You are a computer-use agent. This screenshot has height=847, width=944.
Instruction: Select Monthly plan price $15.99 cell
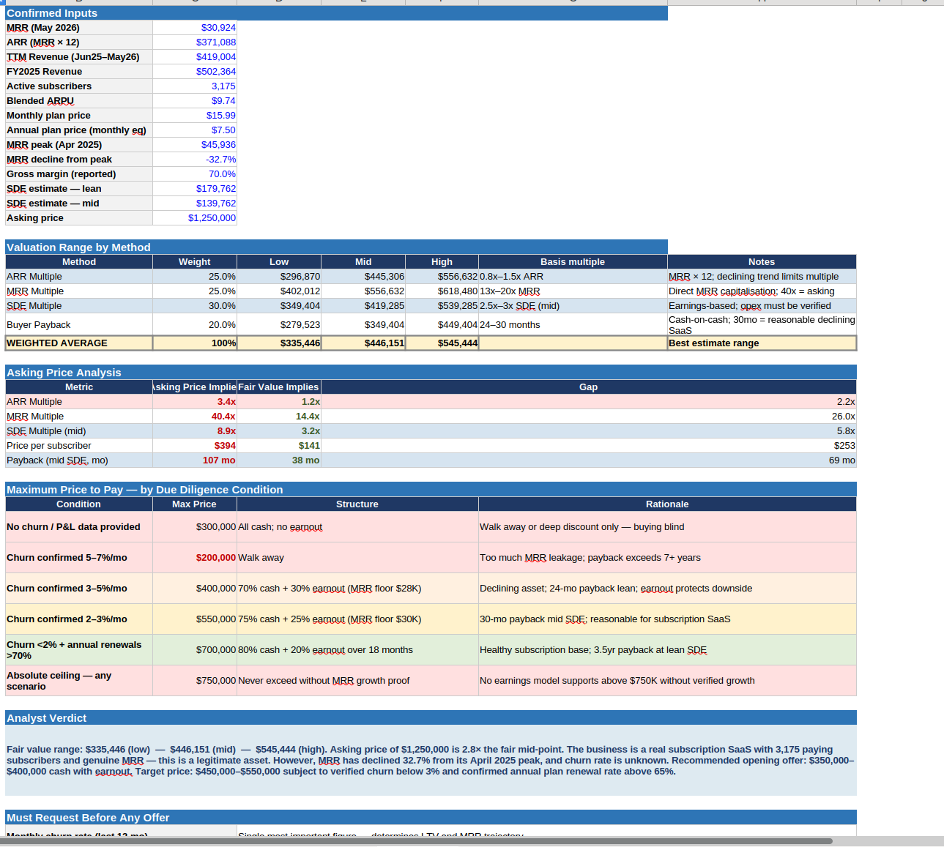point(195,116)
